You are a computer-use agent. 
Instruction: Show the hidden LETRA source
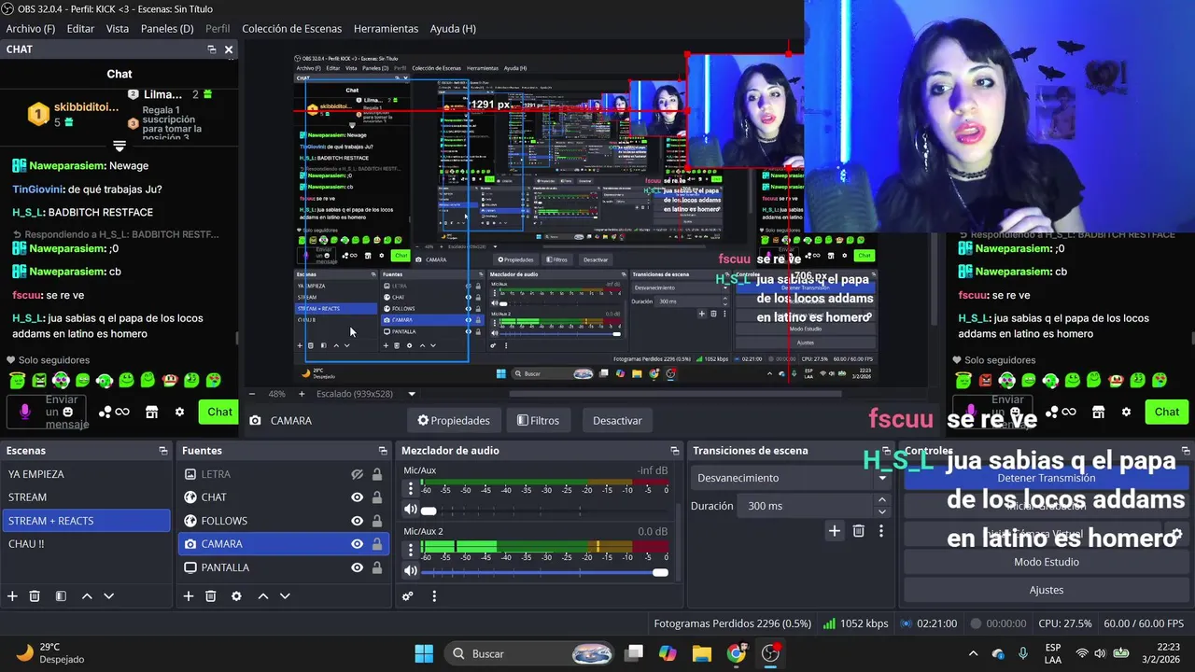tap(357, 474)
